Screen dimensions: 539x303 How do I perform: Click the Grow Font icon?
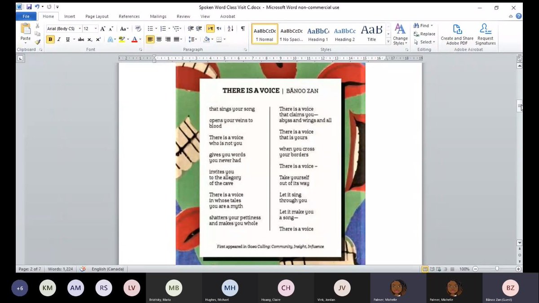coord(103,28)
